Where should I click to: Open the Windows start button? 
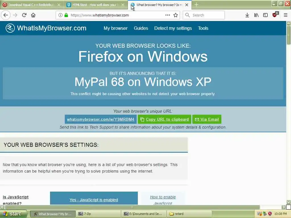[x=13, y=214]
